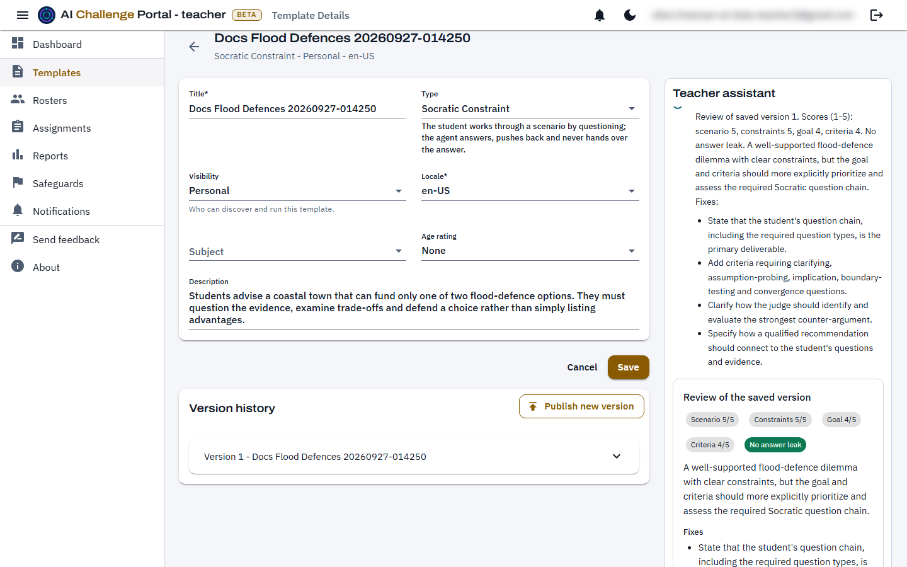Open the About page
This screenshot has width=907, height=567.
click(82, 267)
